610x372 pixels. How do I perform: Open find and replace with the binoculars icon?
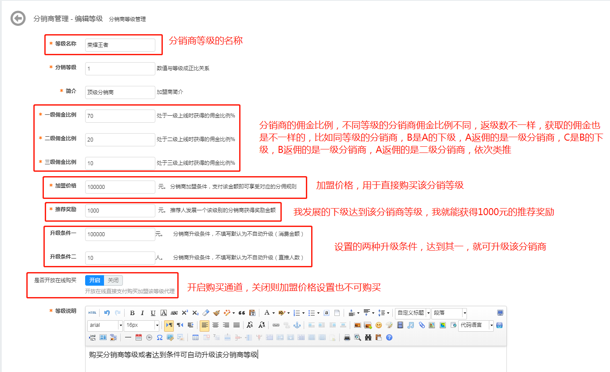(x=368, y=337)
